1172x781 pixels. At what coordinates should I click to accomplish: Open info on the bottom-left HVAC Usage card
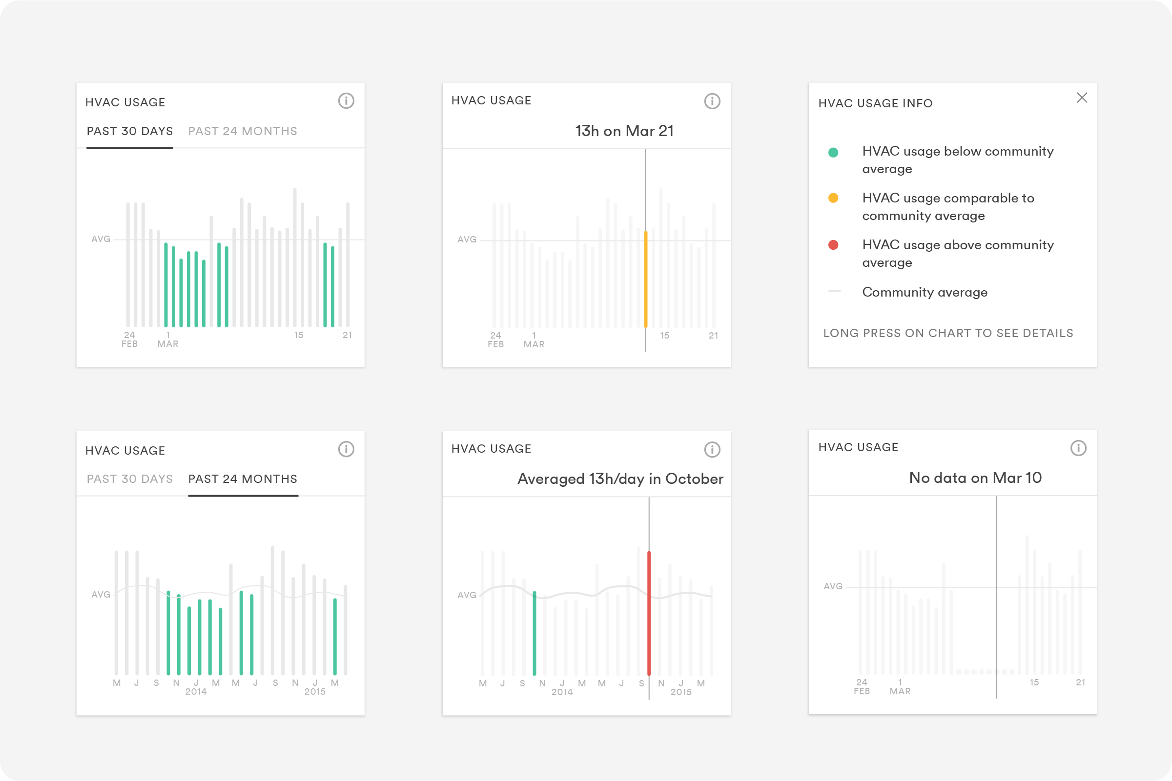[x=346, y=449]
